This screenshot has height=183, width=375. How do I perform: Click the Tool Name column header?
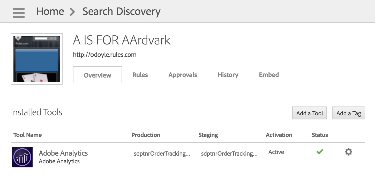click(27, 135)
